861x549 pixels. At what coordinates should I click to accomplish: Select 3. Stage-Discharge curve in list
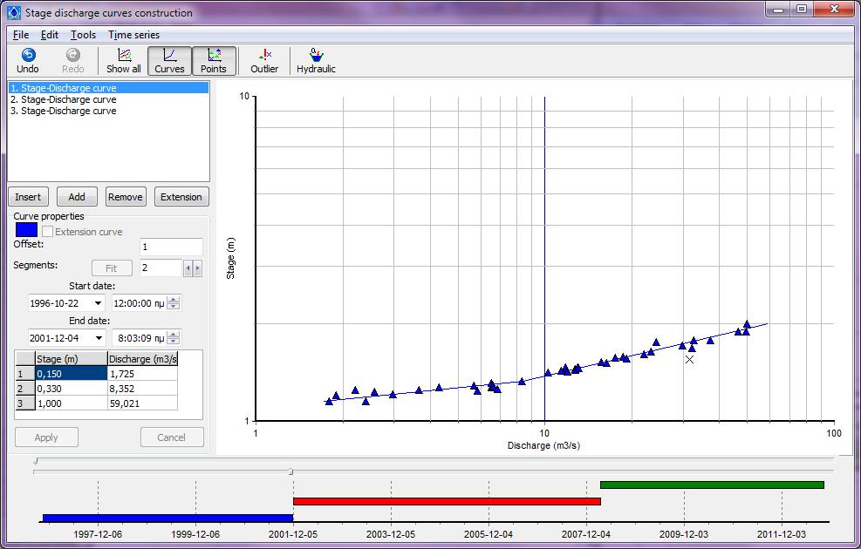tap(108, 111)
